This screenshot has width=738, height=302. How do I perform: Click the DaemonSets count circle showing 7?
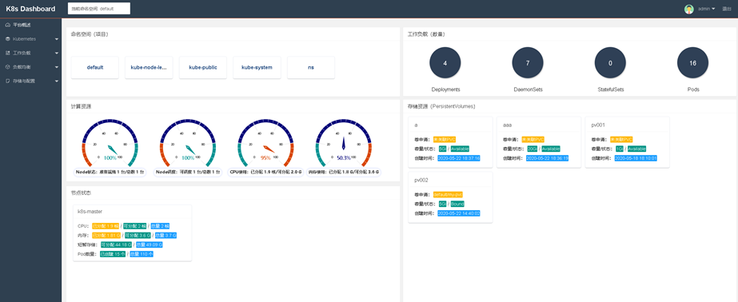(528, 63)
